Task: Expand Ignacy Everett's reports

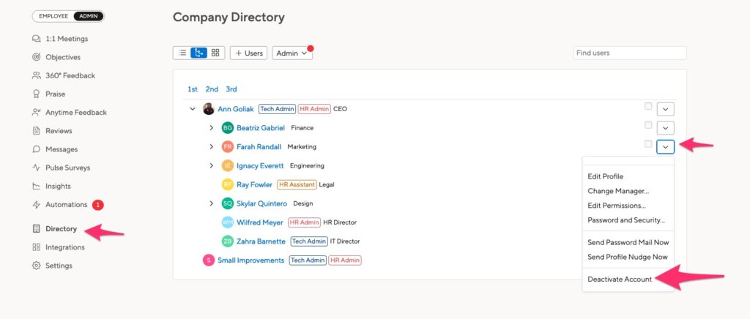Action: [212, 165]
